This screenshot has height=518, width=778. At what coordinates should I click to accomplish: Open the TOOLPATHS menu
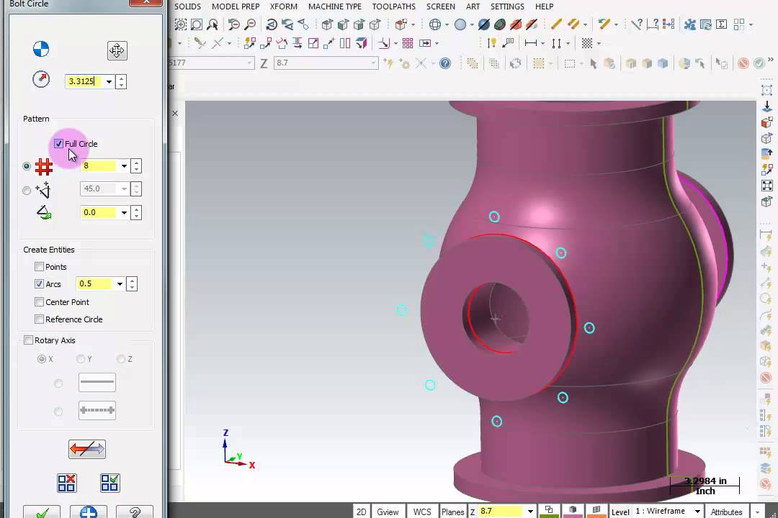coord(394,6)
